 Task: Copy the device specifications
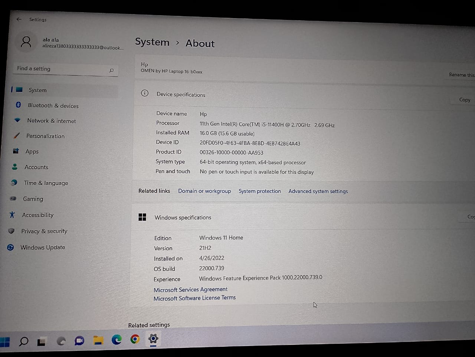(x=465, y=100)
